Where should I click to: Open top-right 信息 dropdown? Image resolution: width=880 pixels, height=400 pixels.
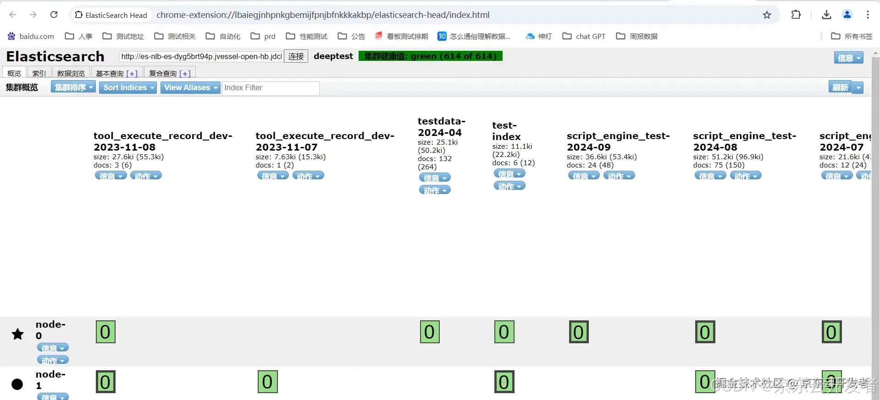(x=849, y=58)
